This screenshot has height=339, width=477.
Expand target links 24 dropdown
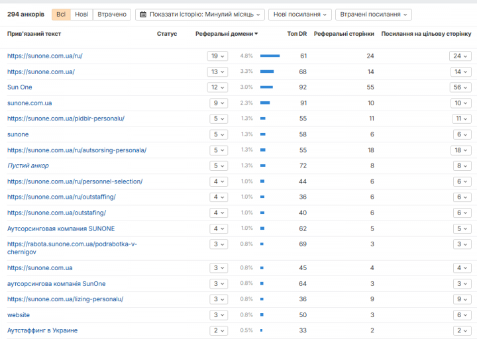[460, 56]
